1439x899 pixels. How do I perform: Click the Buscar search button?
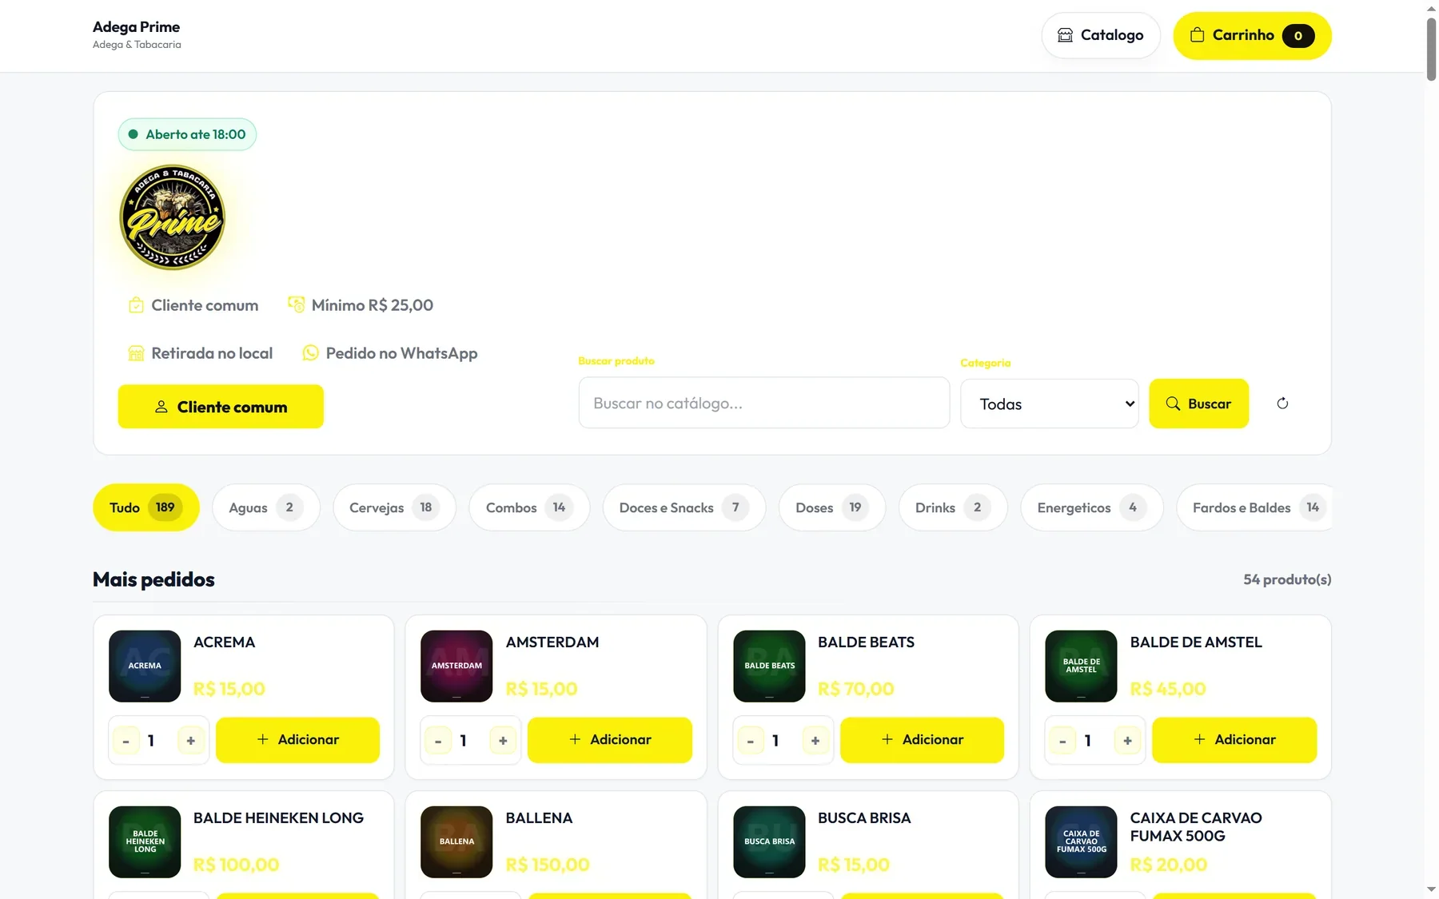click(1198, 404)
